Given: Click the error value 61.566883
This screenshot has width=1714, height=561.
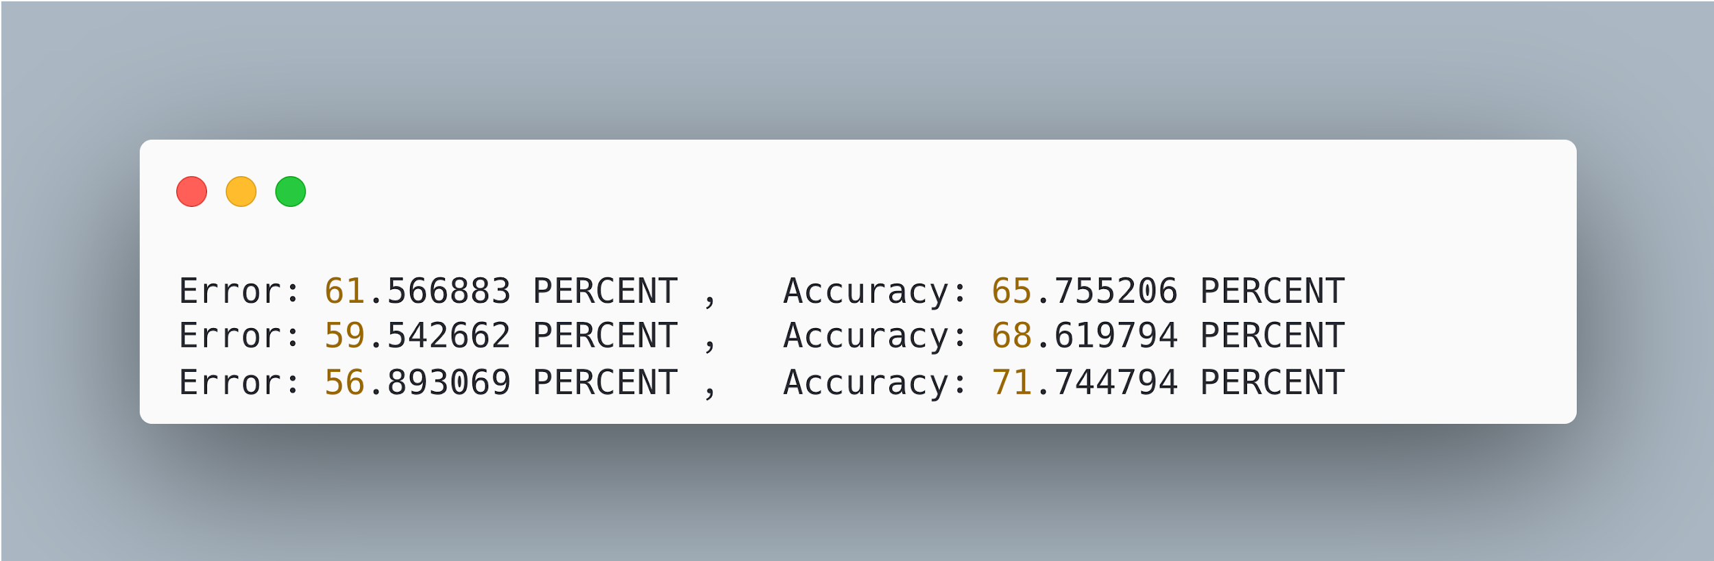Looking at the screenshot, I should (418, 291).
